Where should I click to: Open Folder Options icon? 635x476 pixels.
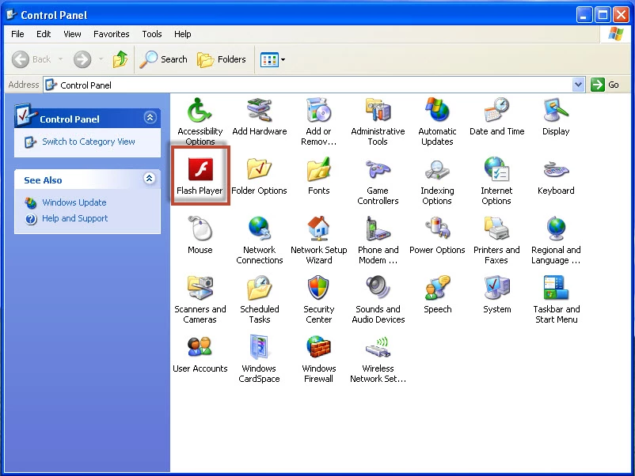pyautogui.click(x=259, y=169)
